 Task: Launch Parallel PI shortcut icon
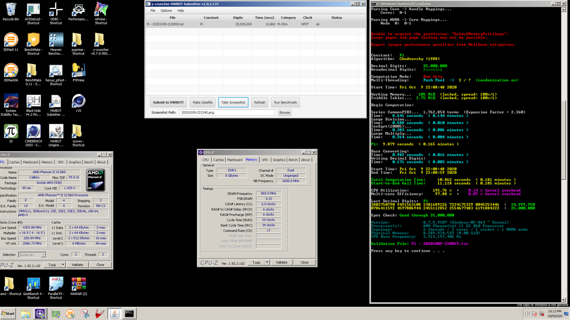point(56,288)
